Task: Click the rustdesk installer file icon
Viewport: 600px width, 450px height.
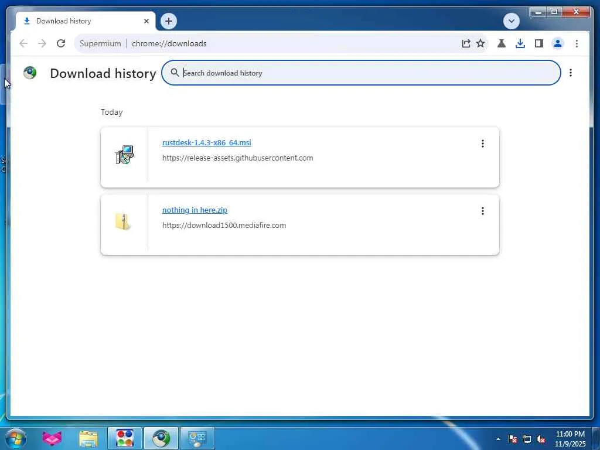Action: pos(124,155)
